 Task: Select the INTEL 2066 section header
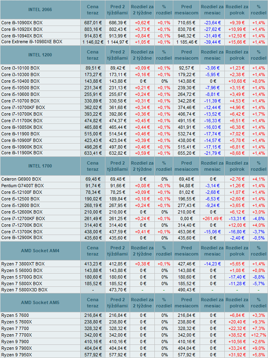40,9
